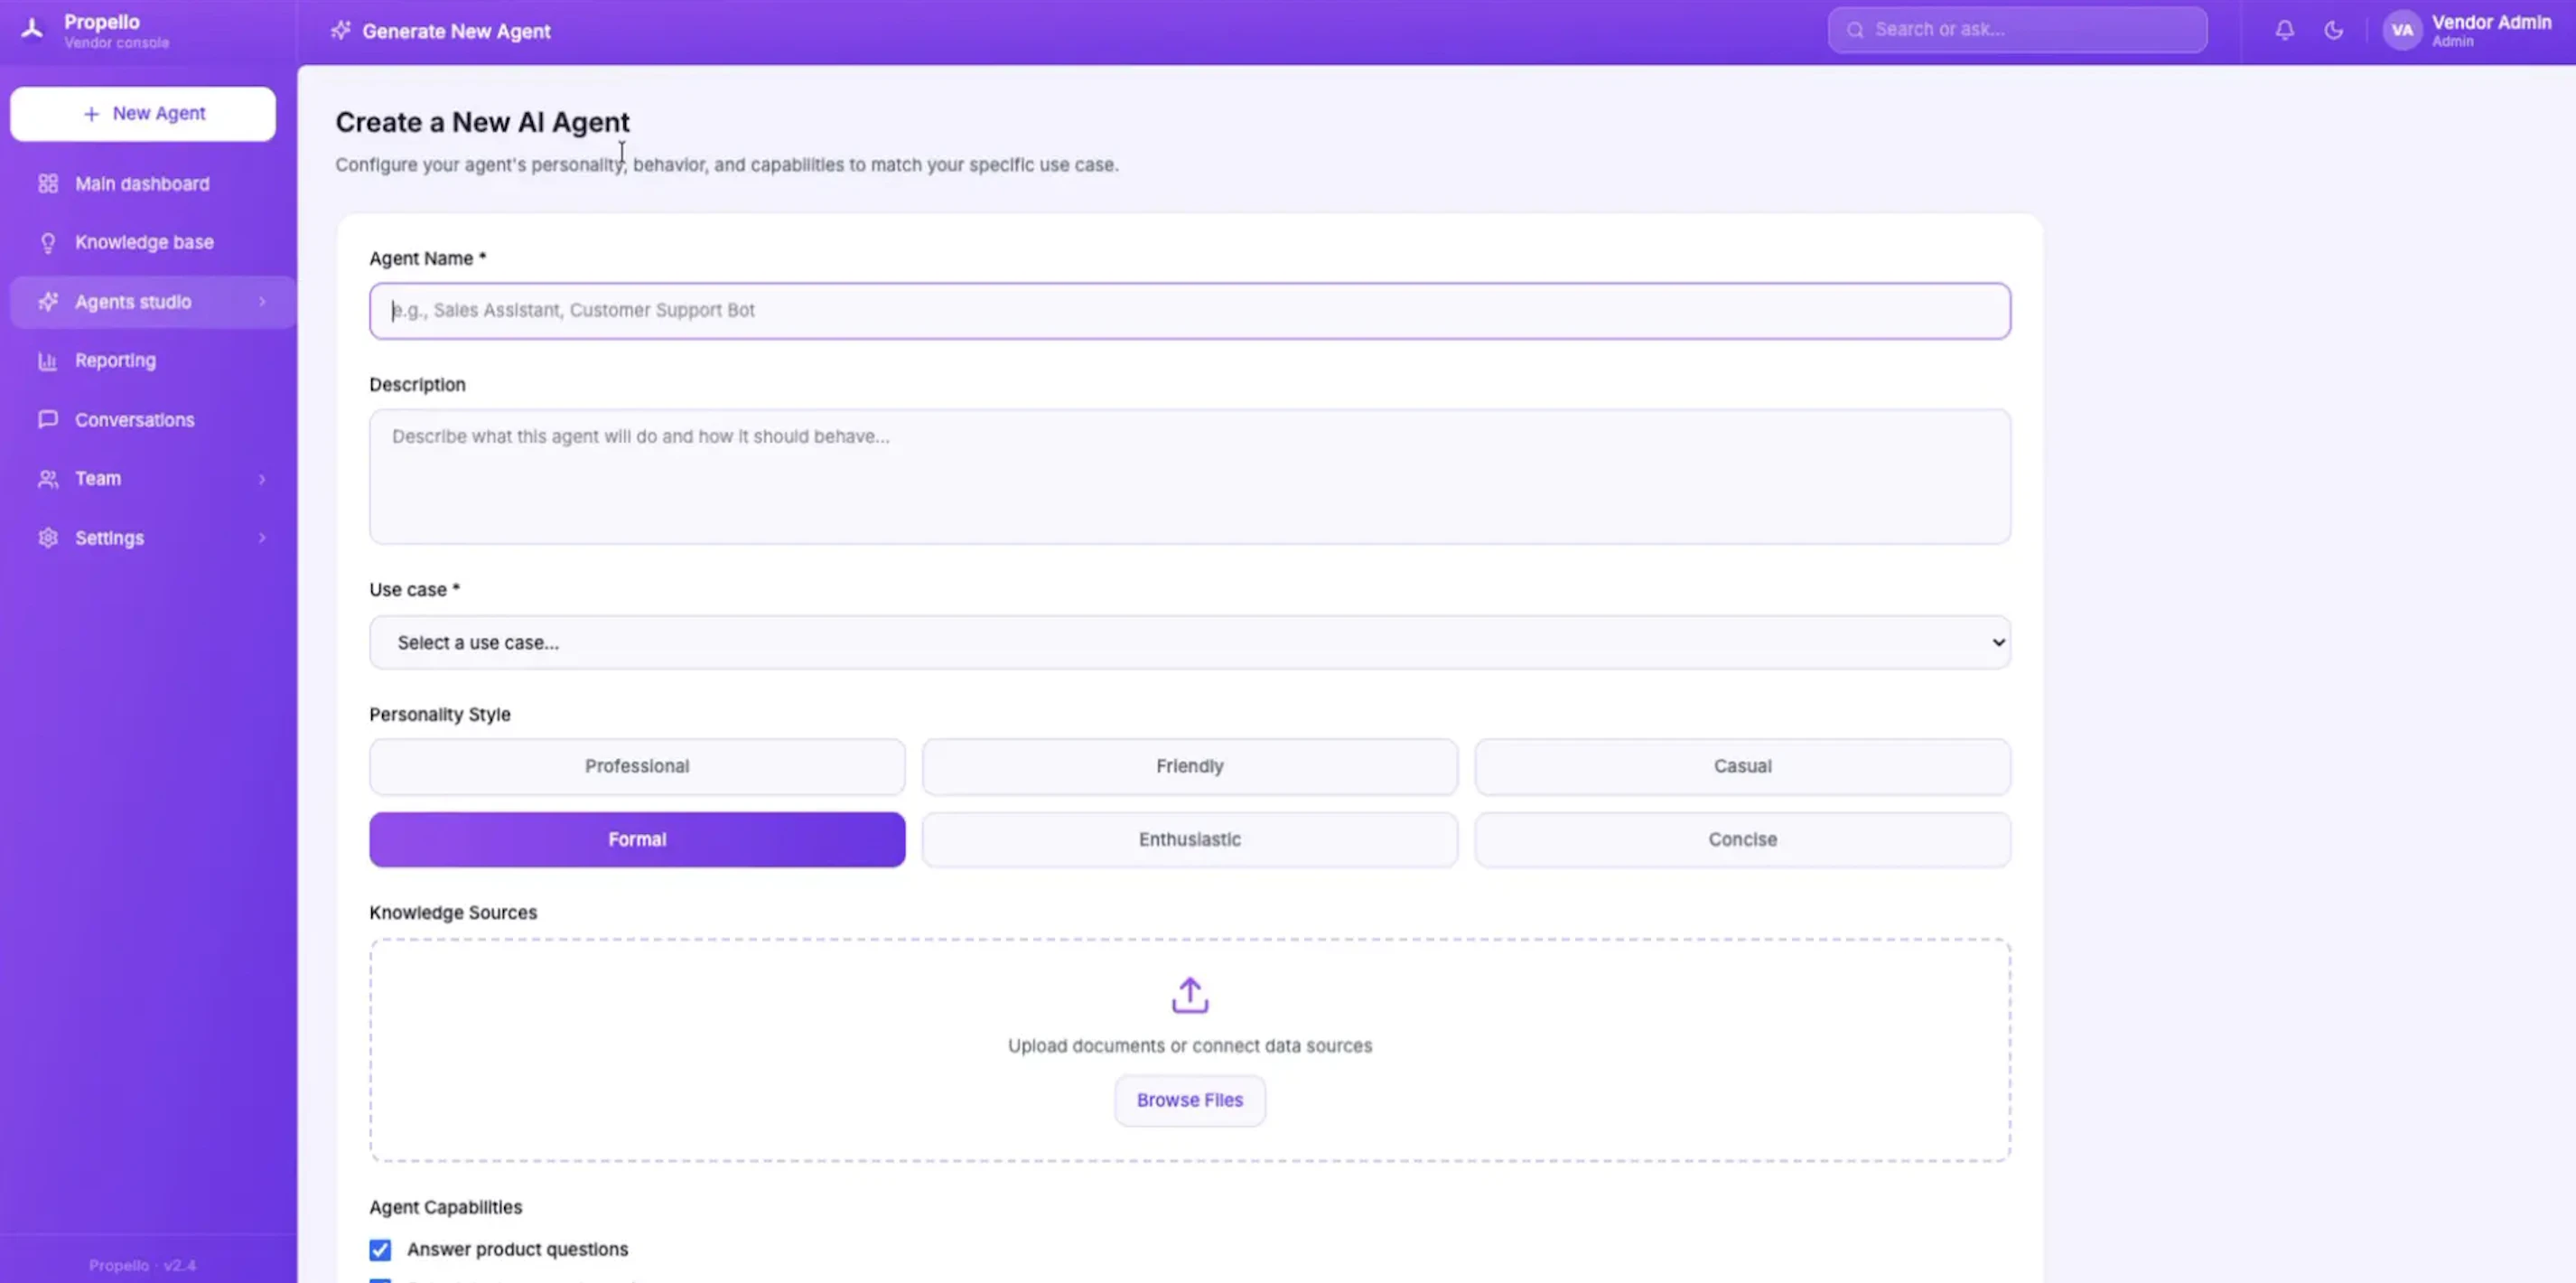Click the Generate New Agent header title

tap(456, 31)
